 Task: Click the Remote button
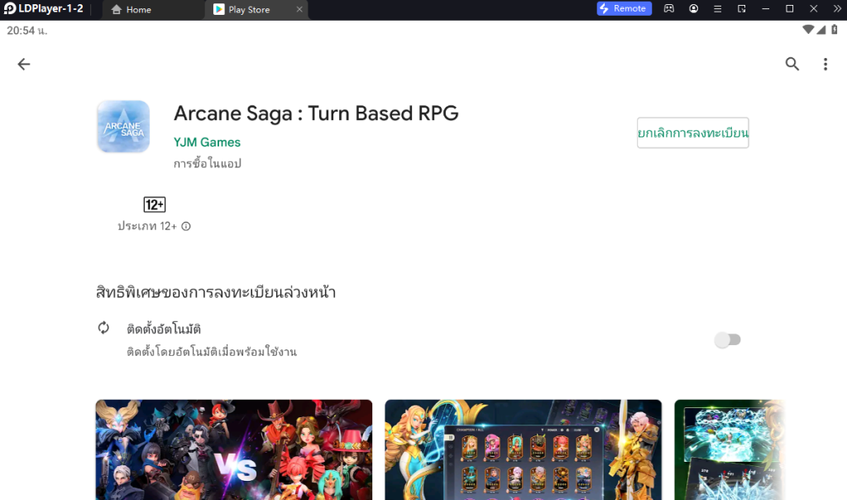[624, 8]
